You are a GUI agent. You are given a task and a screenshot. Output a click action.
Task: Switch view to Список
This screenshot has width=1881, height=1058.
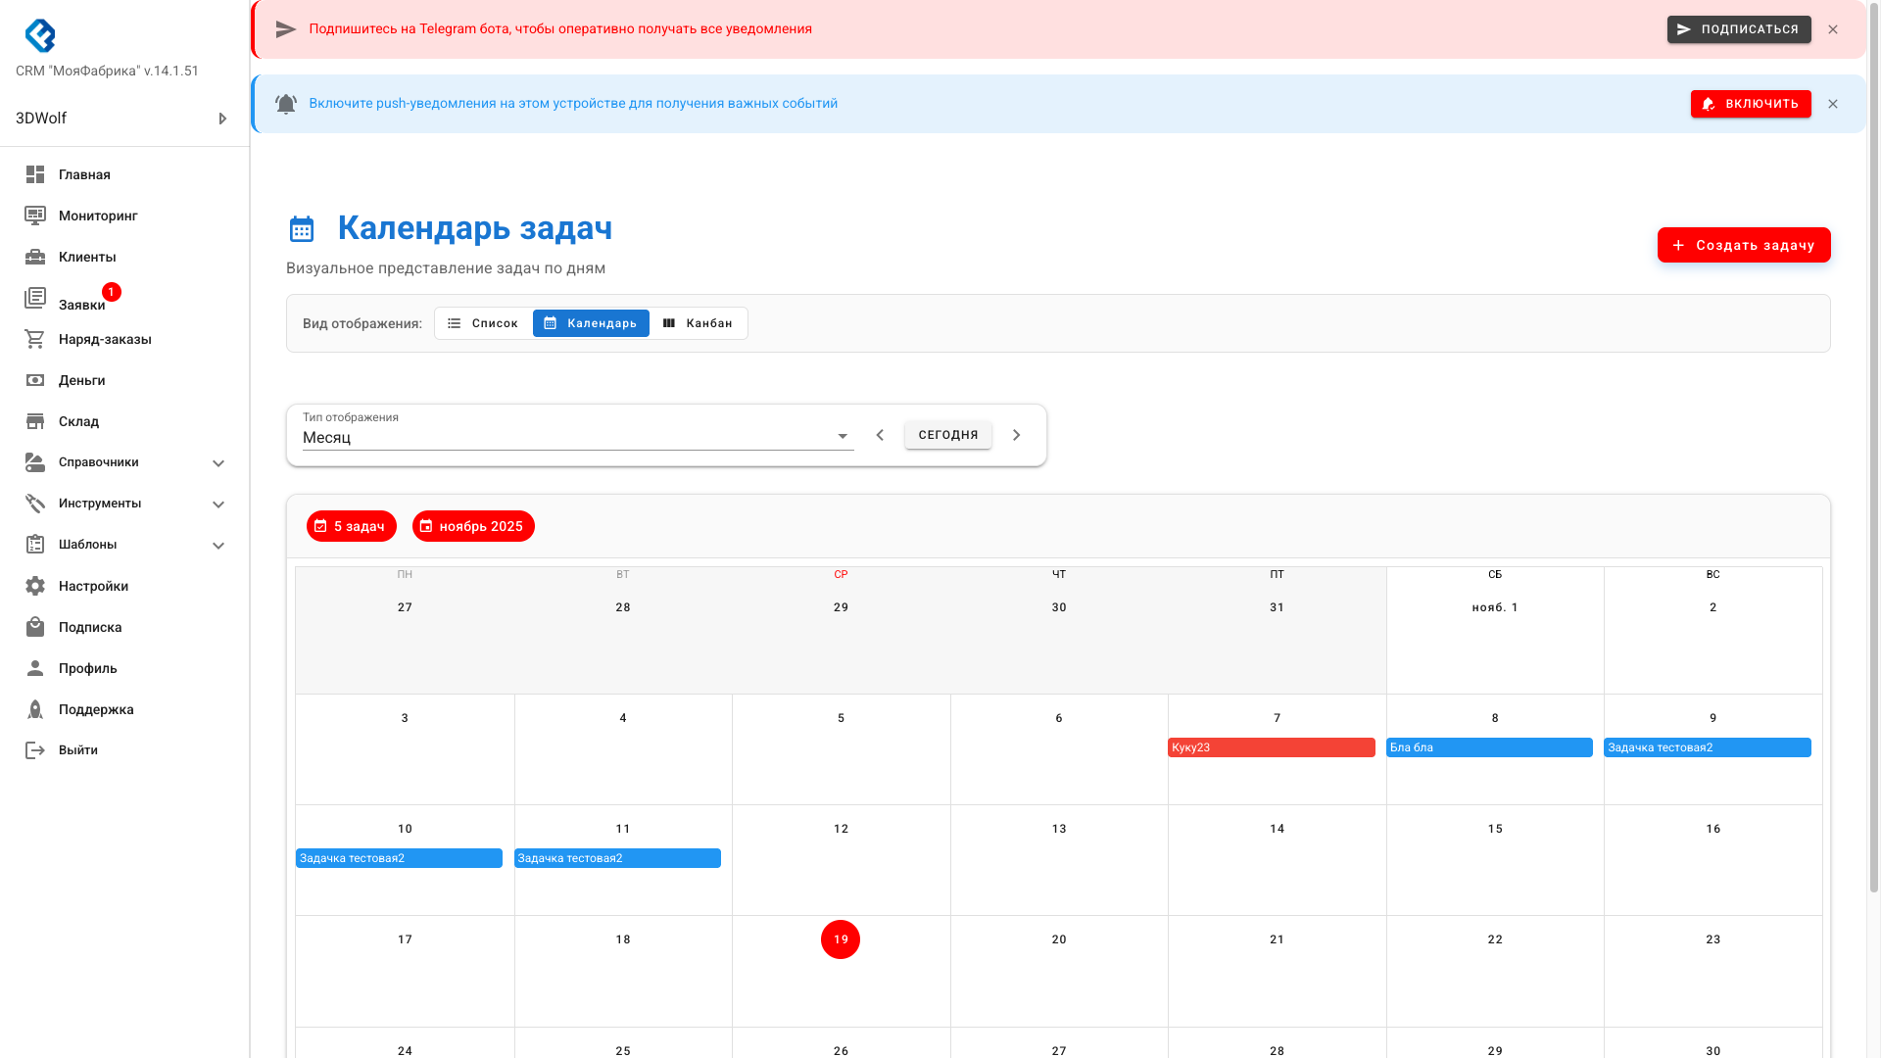tap(483, 323)
